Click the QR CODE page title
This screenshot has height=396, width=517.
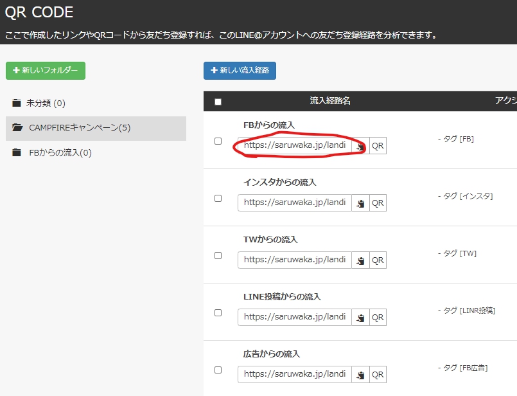39,13
